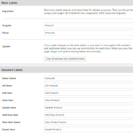Click the Menu Name label text

click(x=9, y=78)
